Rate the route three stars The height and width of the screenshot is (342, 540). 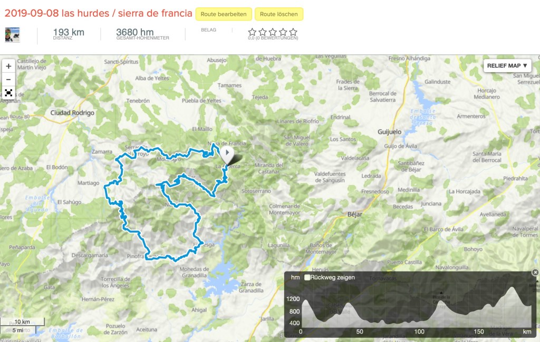tap(273, 32)
